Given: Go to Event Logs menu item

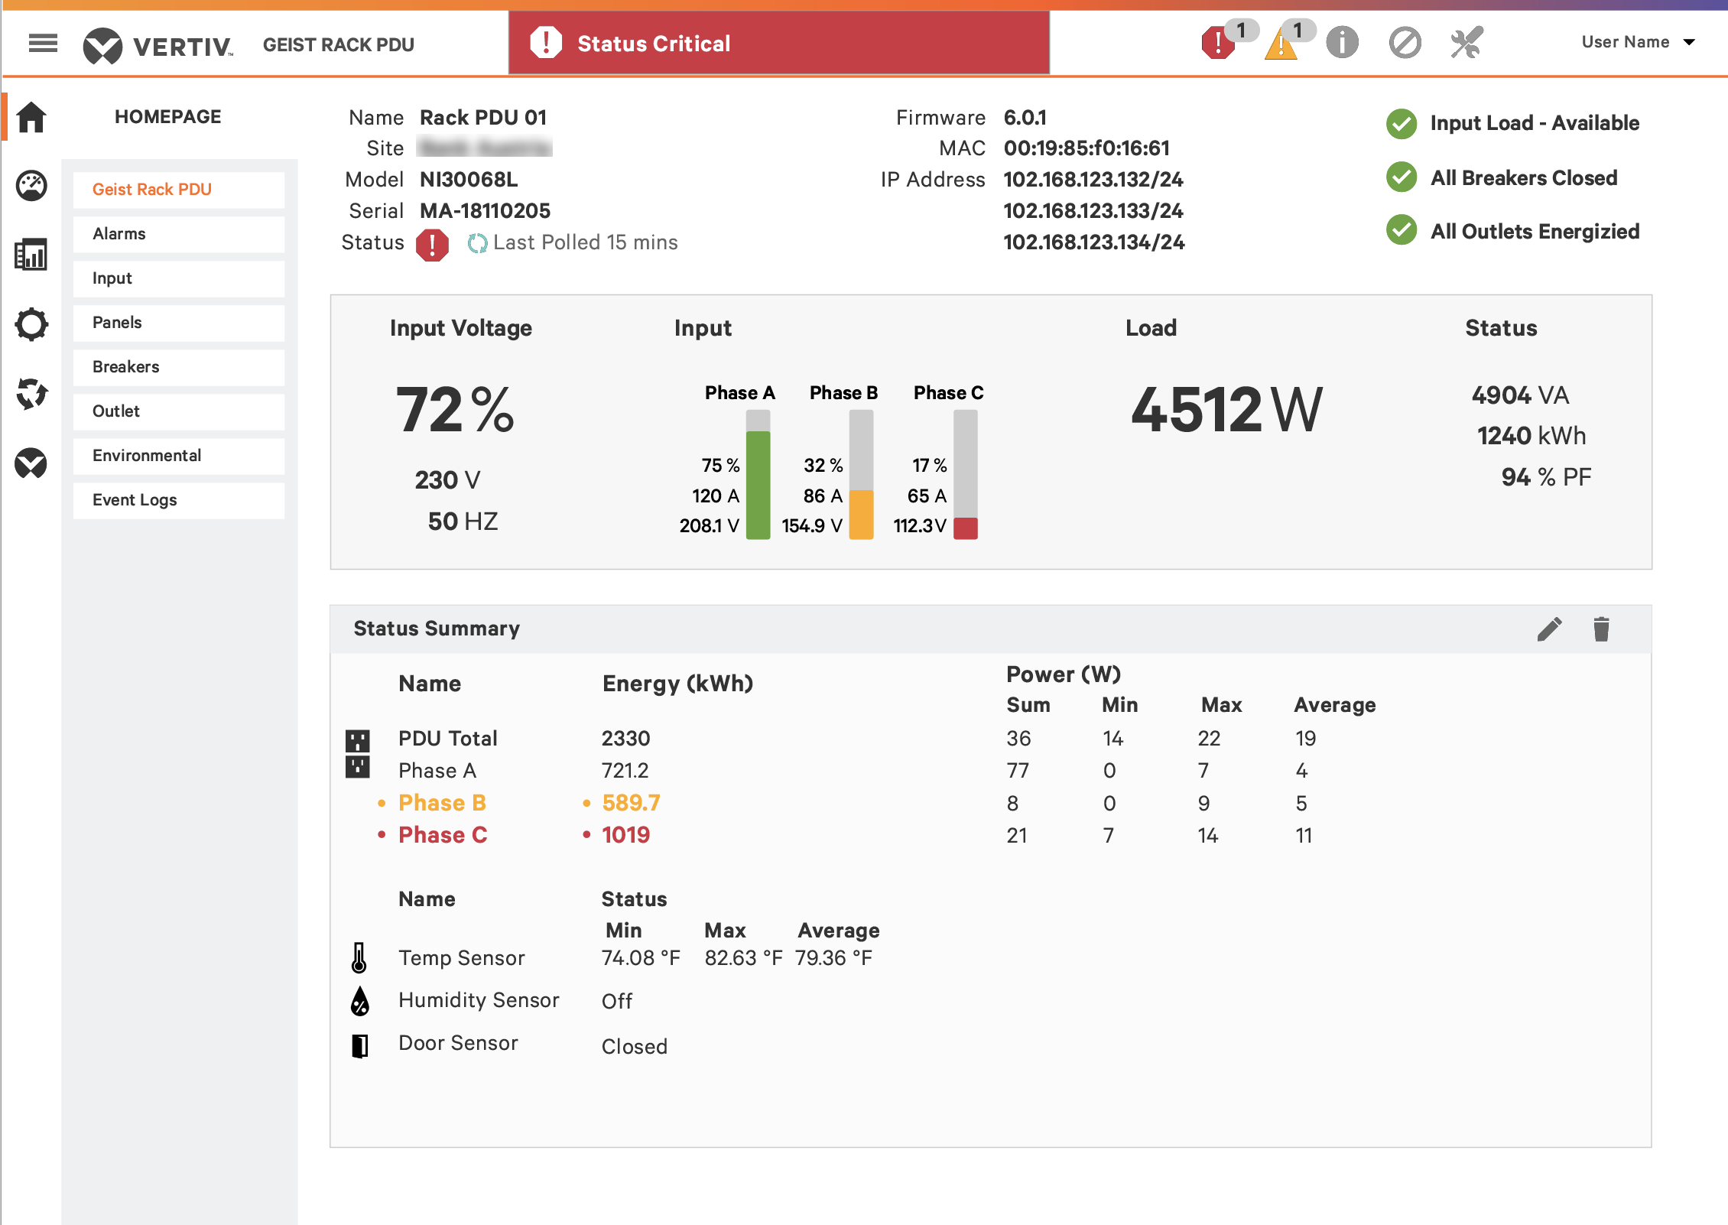Looking at the screenshot, I should pyautogui.click(x=179, y=500).
